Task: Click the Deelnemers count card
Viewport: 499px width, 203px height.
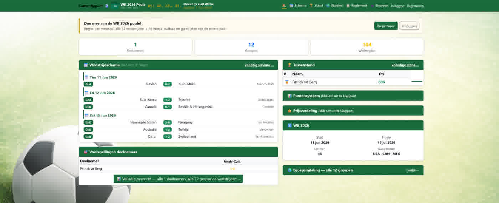Action: (135, 47)
